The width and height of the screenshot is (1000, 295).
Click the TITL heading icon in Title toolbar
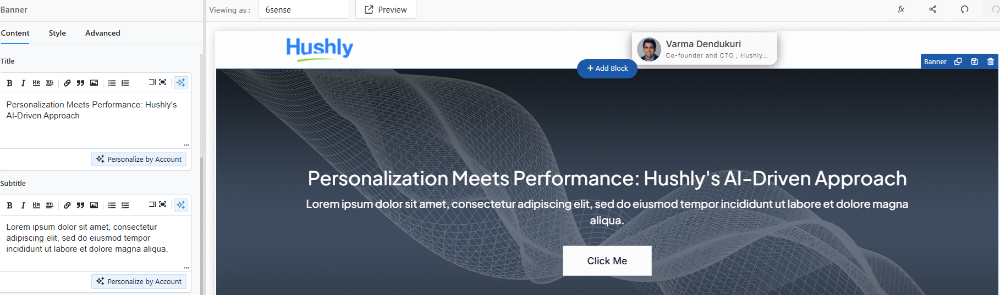pos(50,83)
